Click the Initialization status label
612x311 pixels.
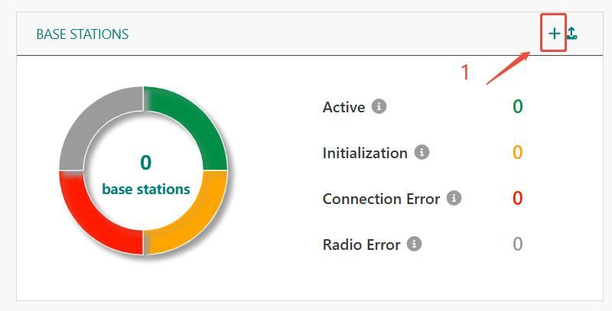tap(365, 153)
